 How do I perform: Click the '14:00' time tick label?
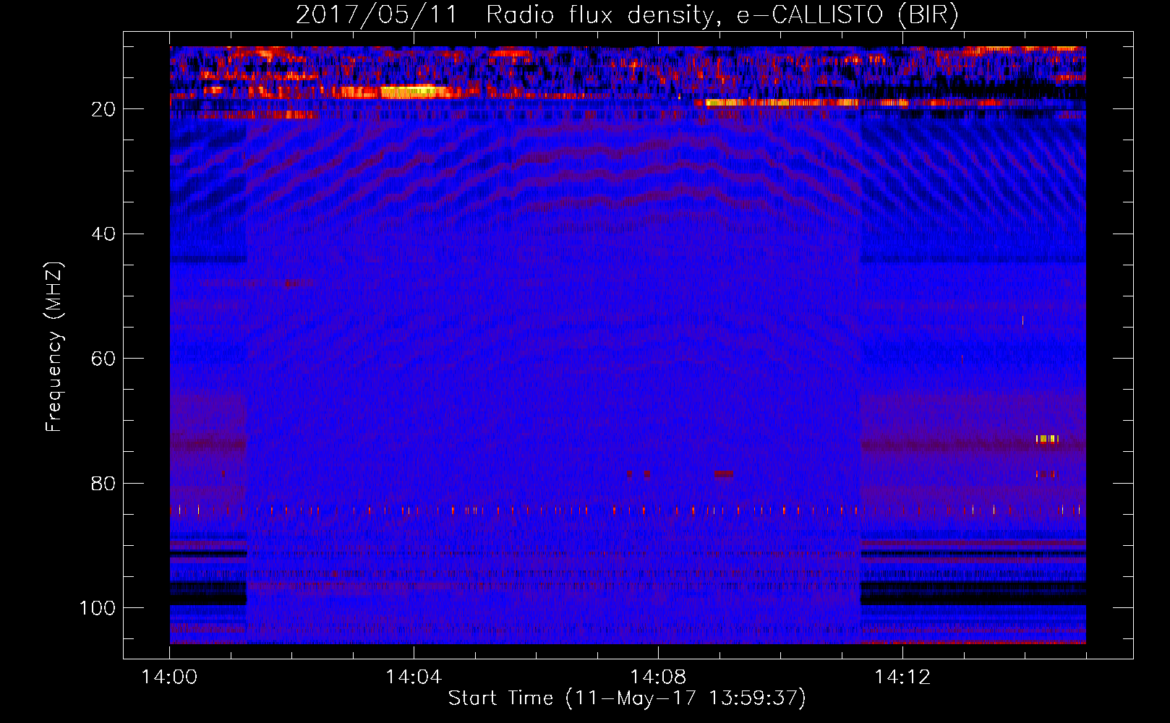coord(169,677)
